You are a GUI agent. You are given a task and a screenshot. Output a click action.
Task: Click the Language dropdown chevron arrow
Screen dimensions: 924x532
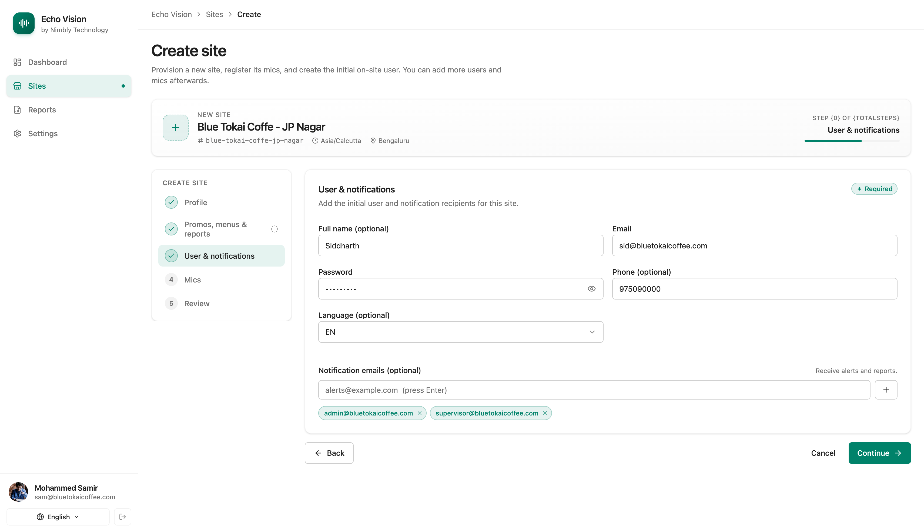click(x=592, y=332)
